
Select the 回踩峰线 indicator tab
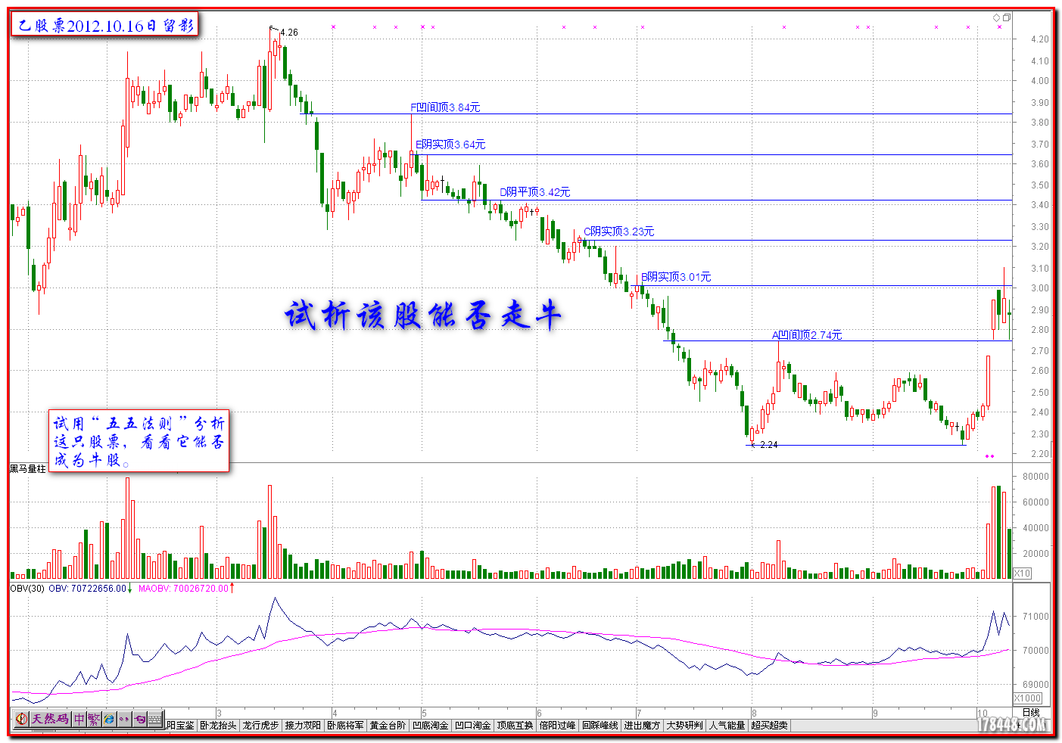pyautogui.click(x=600, y=725)
